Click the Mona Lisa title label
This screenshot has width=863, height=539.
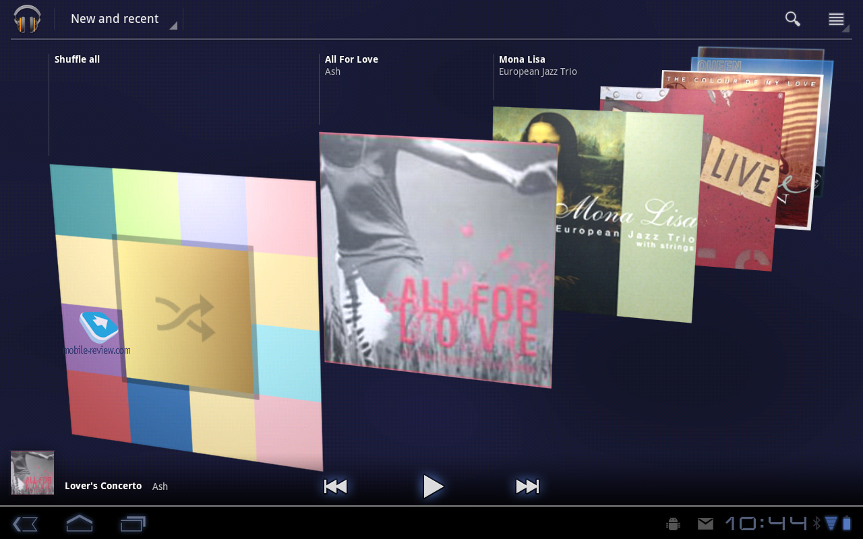coord(522,59)
